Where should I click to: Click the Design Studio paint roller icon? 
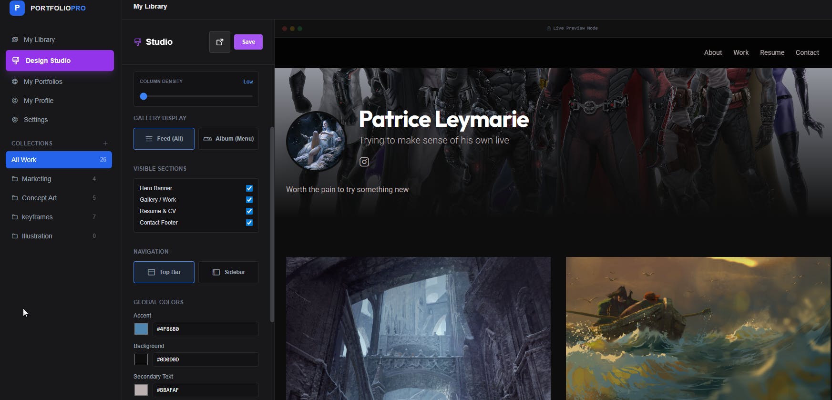click(x=16, y=61)
